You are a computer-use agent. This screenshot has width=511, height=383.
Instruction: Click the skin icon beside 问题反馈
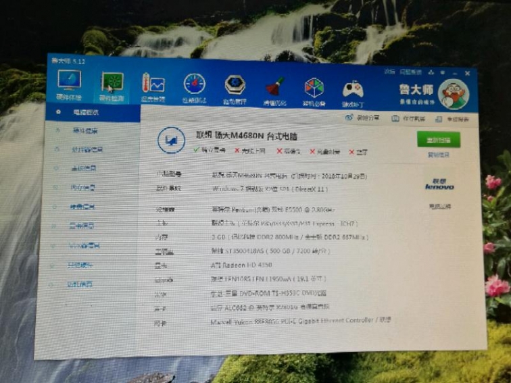pos(431,72)
